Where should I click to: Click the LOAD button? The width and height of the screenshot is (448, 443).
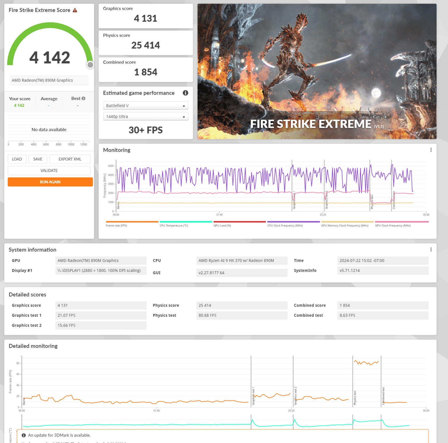tap(17, 159)
